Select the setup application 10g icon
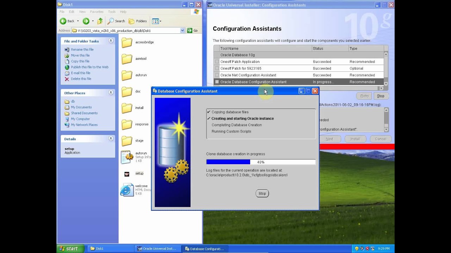This screenshot has width=451, height=253. pos(127,174)
